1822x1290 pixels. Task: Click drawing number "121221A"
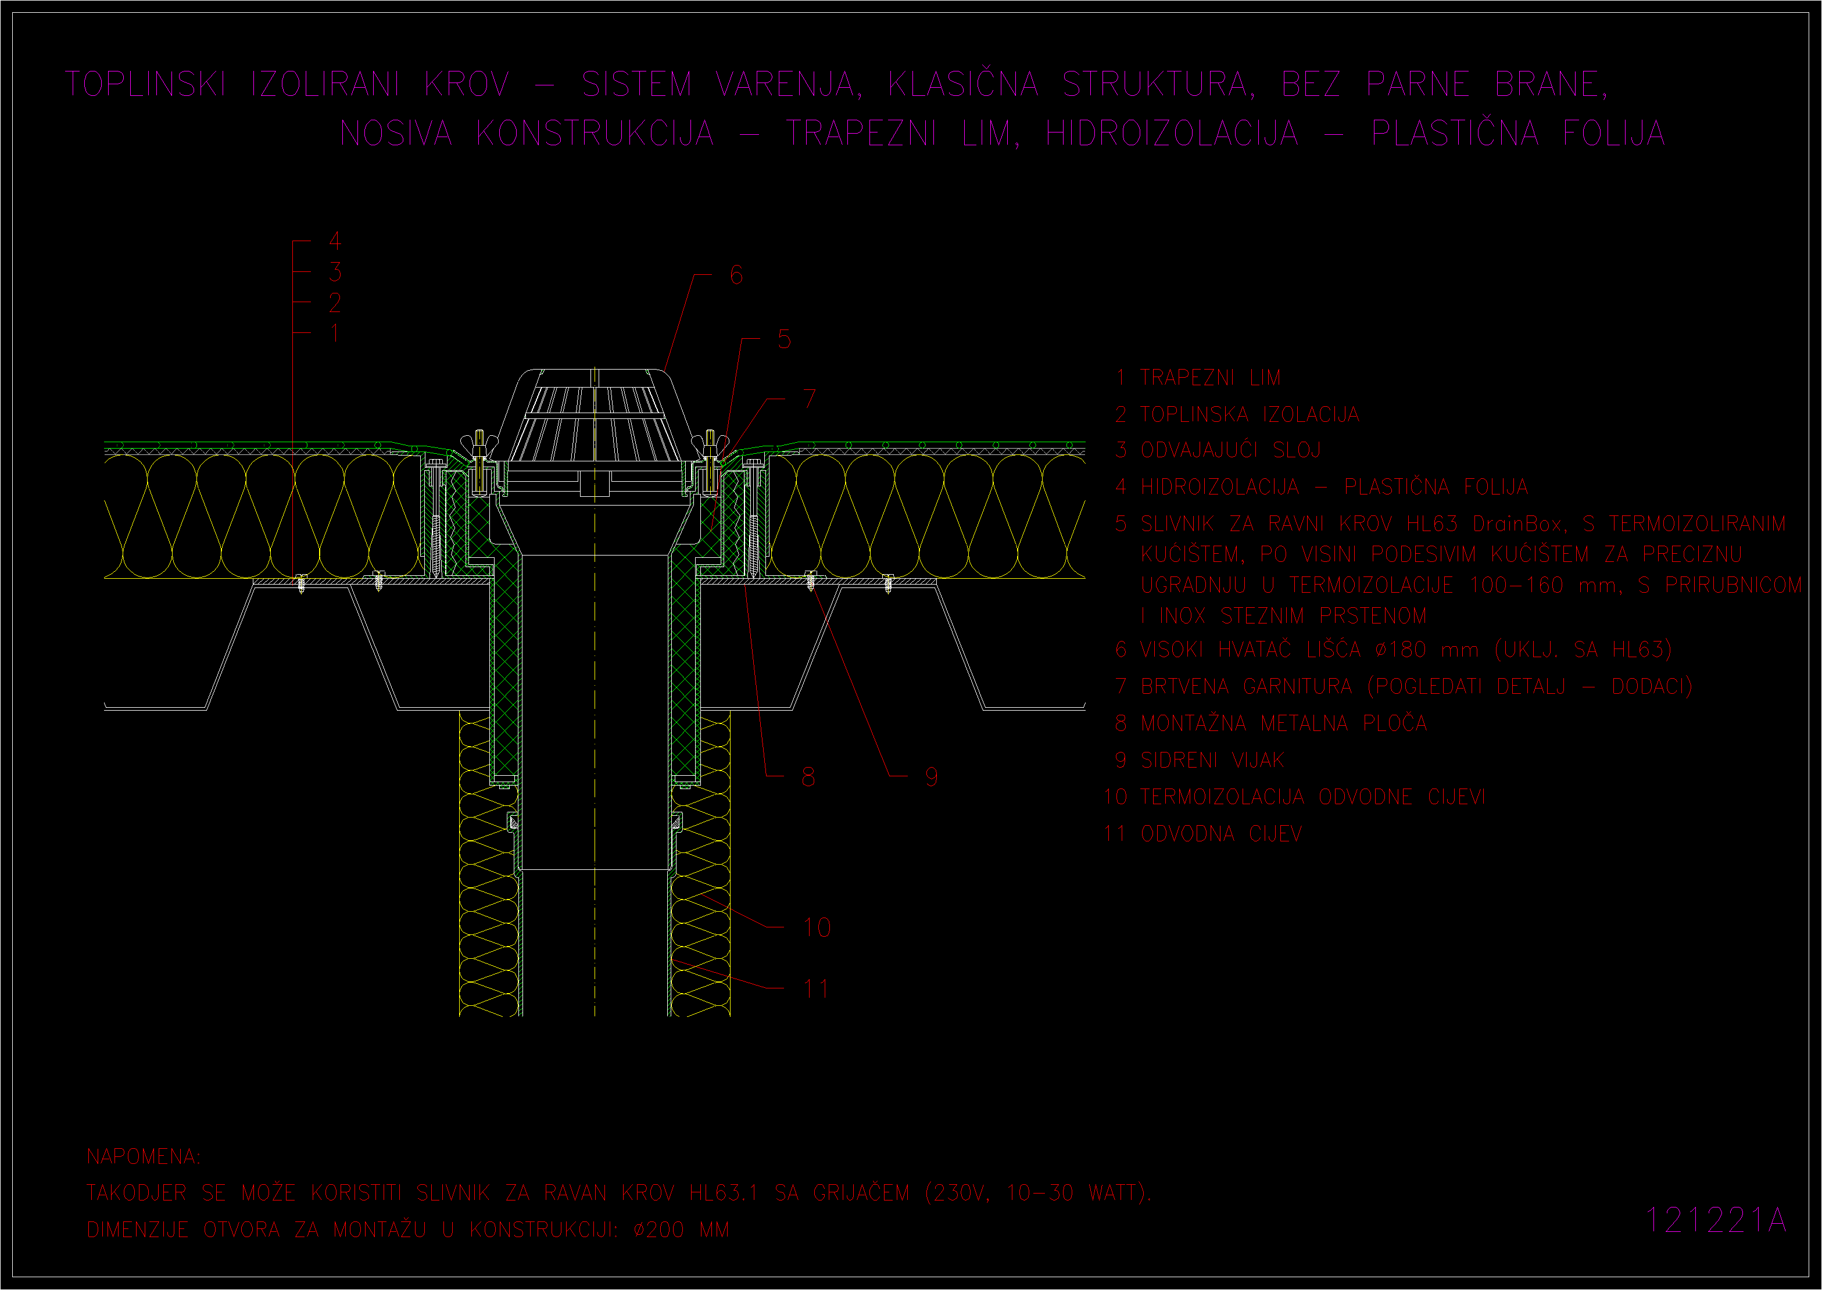[x=1716, y=1220]
